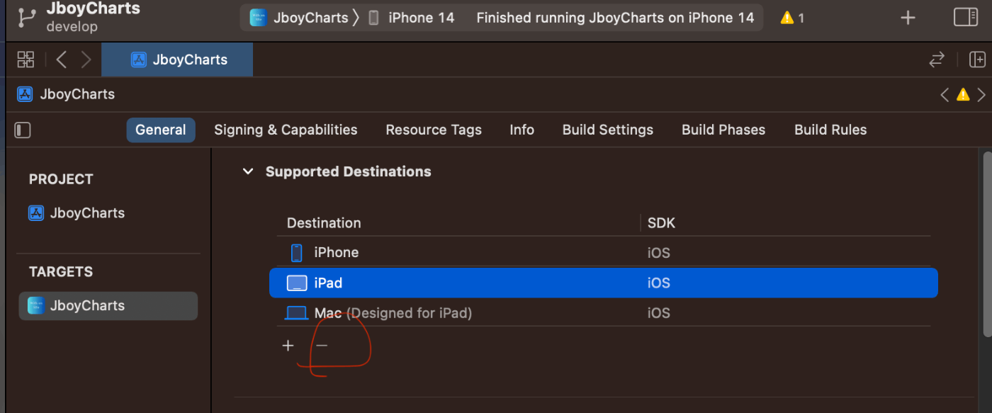Select Mac (Designed for iPad) row
This screenshot has height=413, width=992.
tap(603, 312)
